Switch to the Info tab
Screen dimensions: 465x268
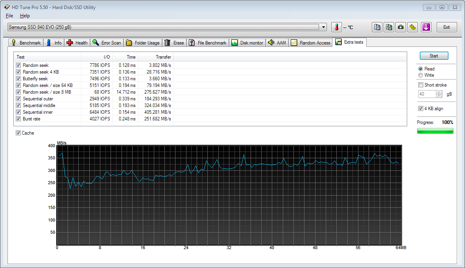click(x=54, y=43)
